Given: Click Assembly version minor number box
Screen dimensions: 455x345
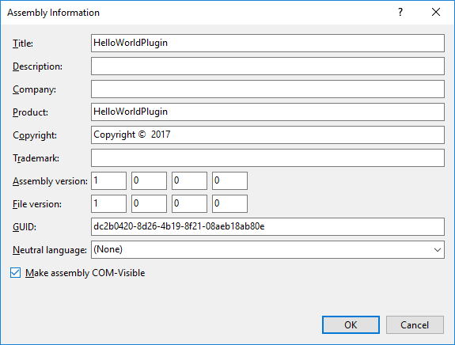Looking at the screenshot, I should coord(149,180).
